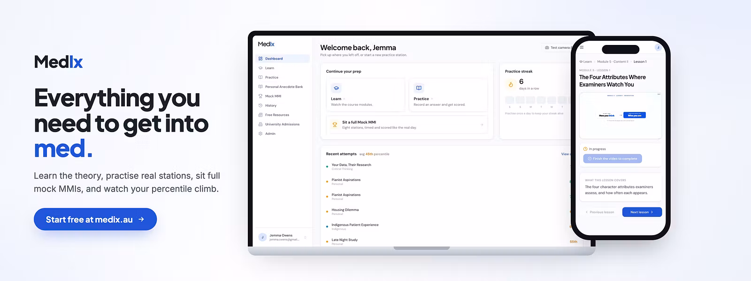Click the Practice book icon in sidebar
The width and height of the screenshot is (751, 281).
point(261,77)
